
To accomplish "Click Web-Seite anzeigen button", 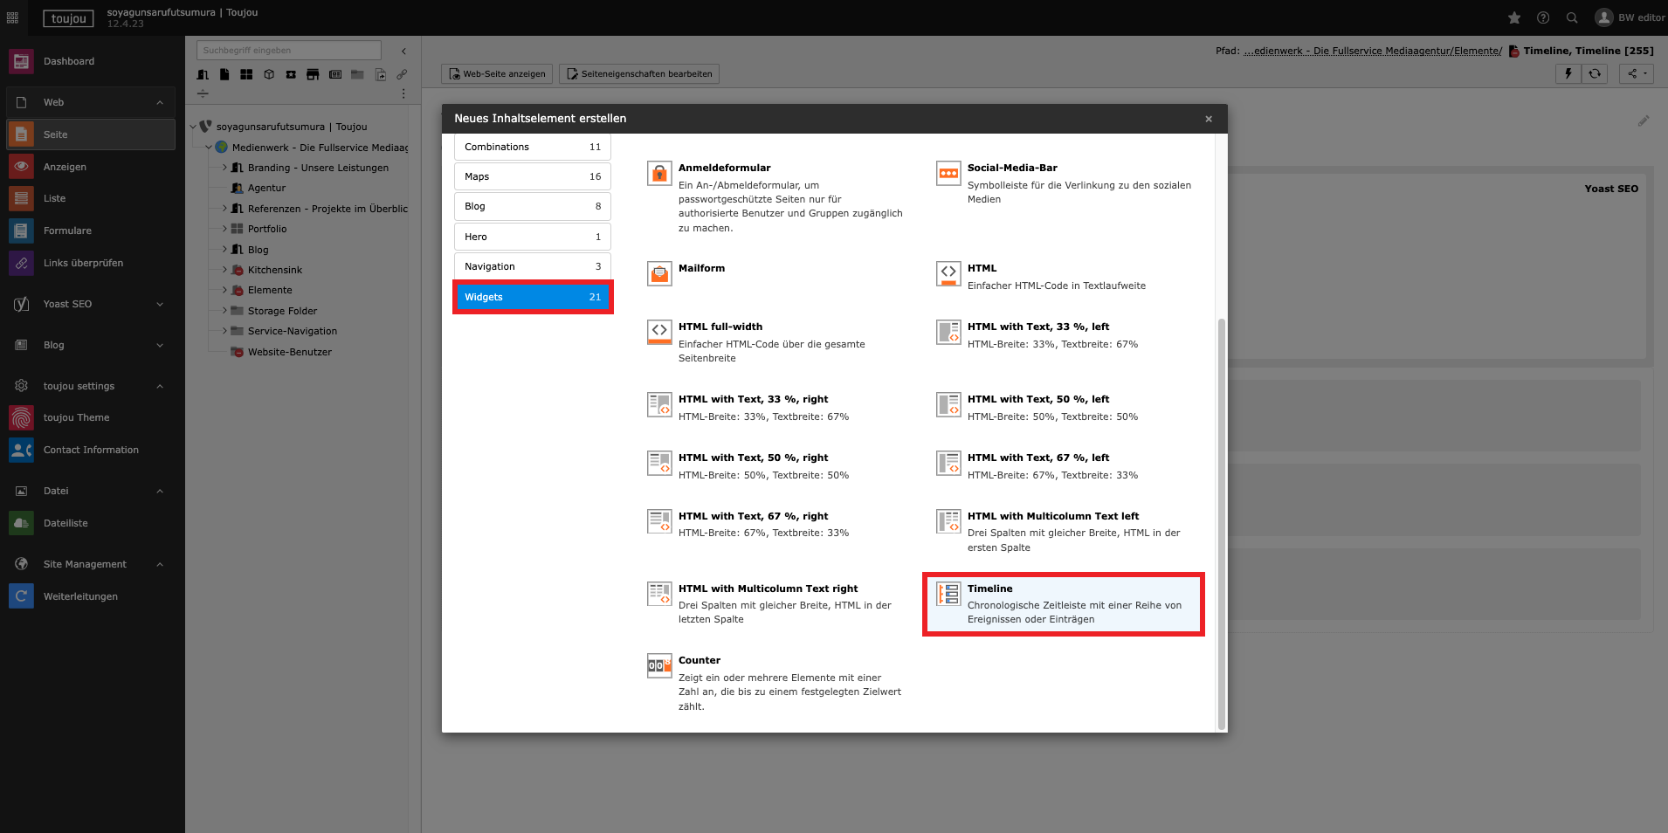I will tap(497, 74).
